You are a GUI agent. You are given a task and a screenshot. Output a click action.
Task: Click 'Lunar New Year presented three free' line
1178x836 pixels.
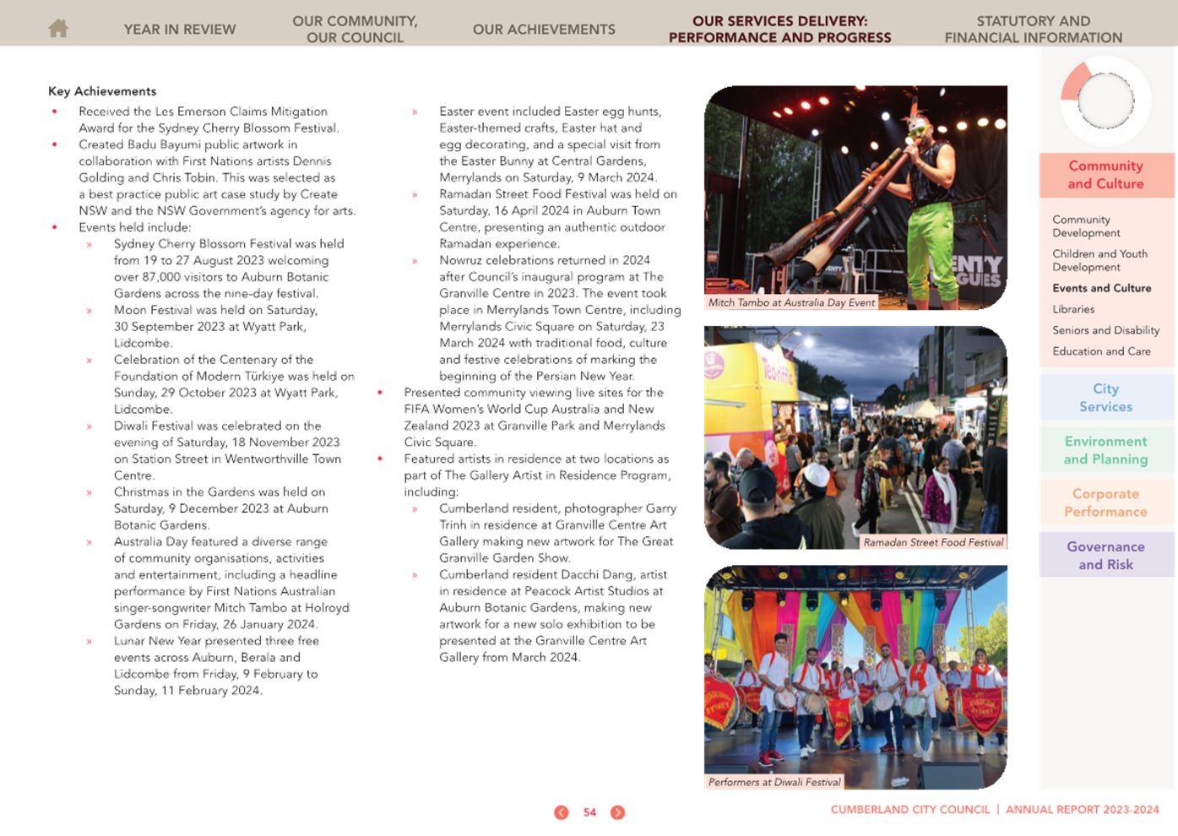[216, 641]
